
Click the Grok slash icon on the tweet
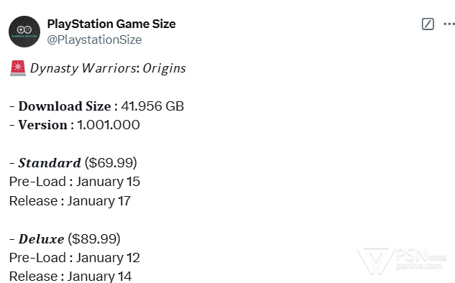pos(428,24)
